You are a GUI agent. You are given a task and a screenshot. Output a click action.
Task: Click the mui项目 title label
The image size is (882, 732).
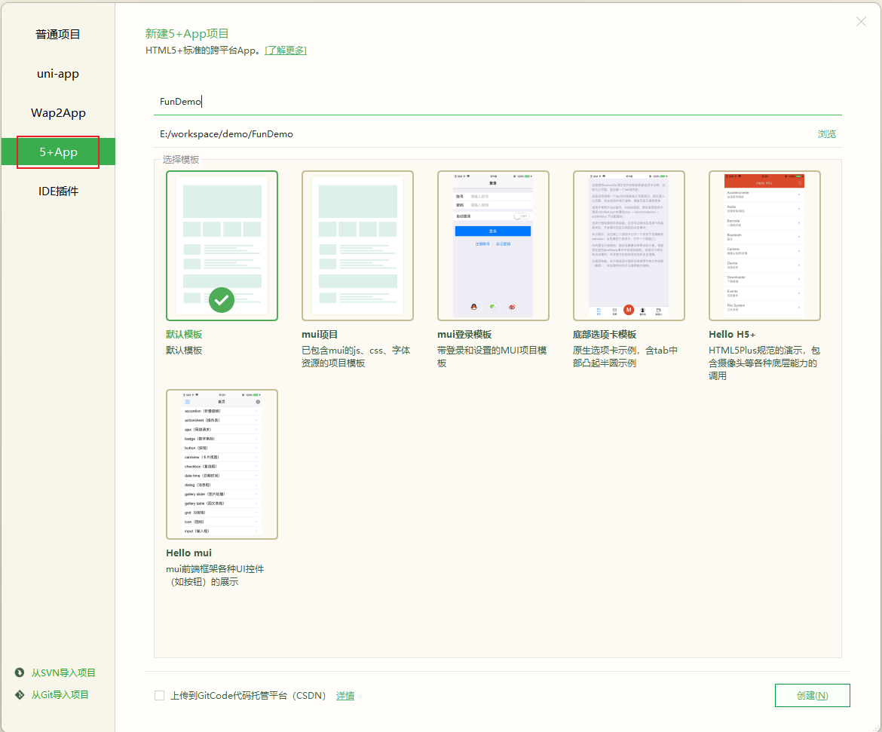pos(320,334)
